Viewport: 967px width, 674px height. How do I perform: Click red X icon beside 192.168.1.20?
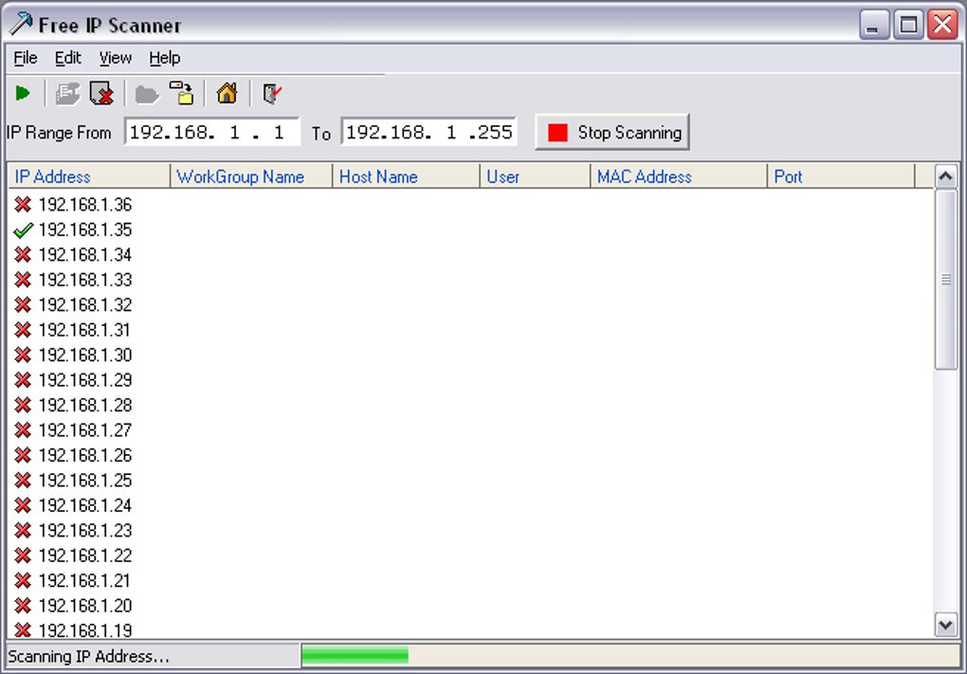pos(23,606)
